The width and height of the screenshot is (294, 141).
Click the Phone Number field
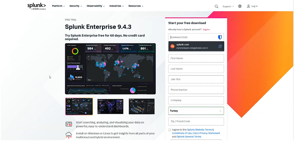[196, 90]
